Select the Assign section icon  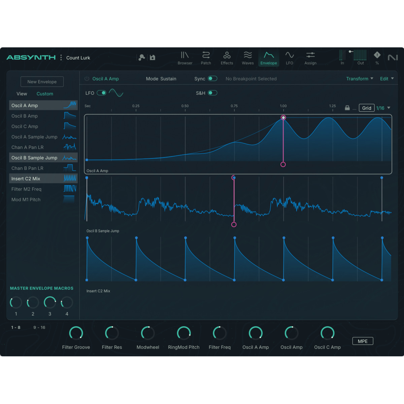coord(310,58)
